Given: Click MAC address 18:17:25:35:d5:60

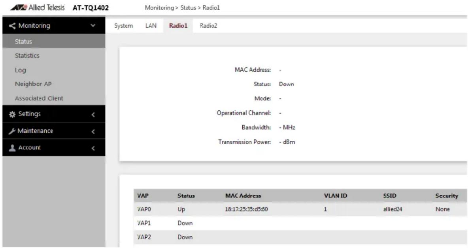Looking at the screenshot, I should click(246, 209).
